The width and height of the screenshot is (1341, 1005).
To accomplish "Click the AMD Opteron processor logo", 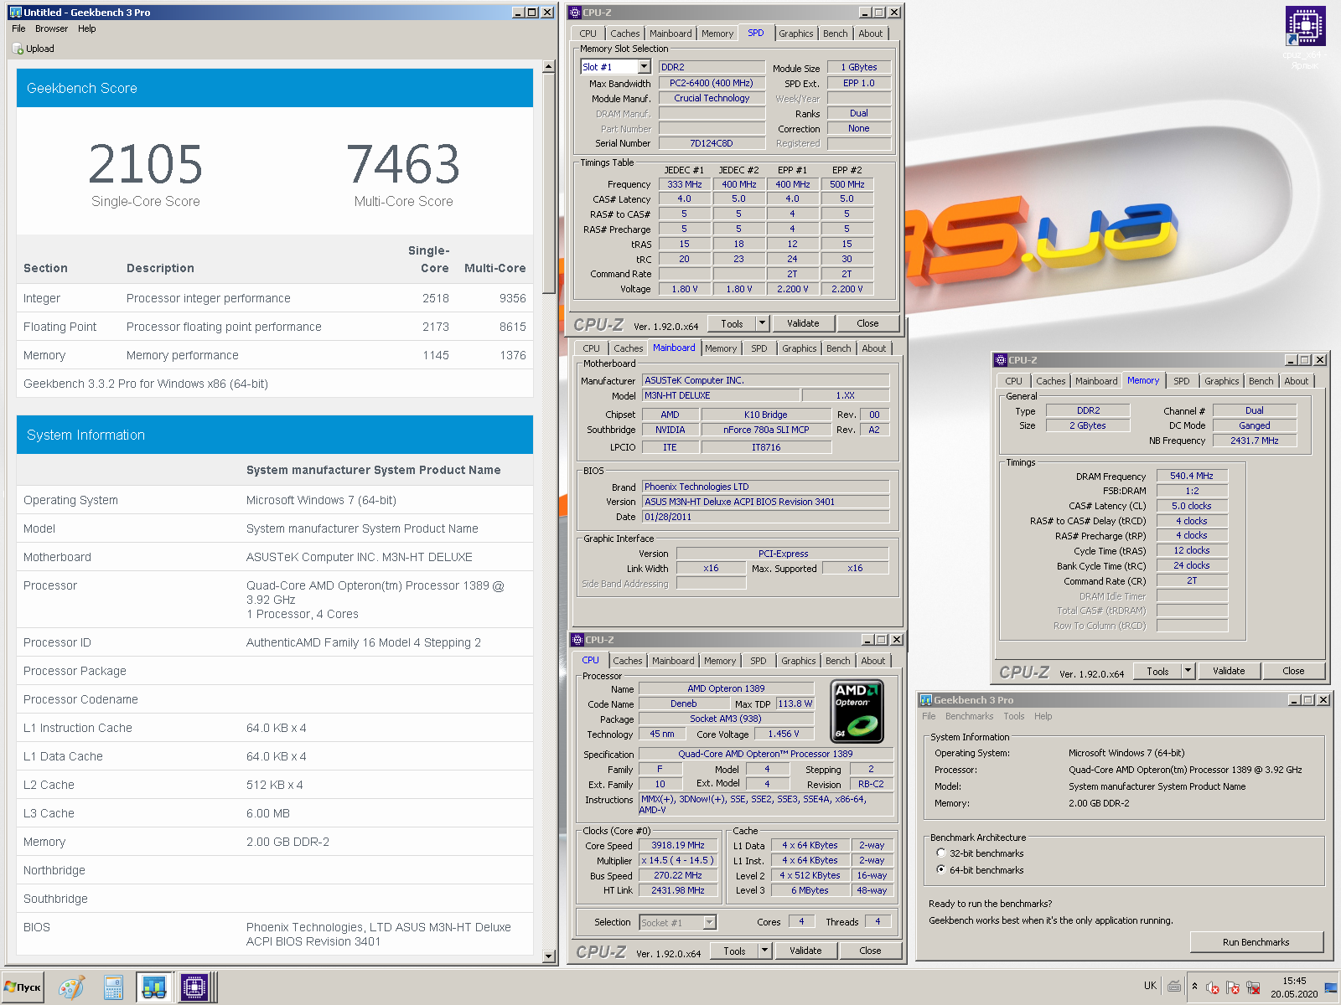I will click(857, 712).
